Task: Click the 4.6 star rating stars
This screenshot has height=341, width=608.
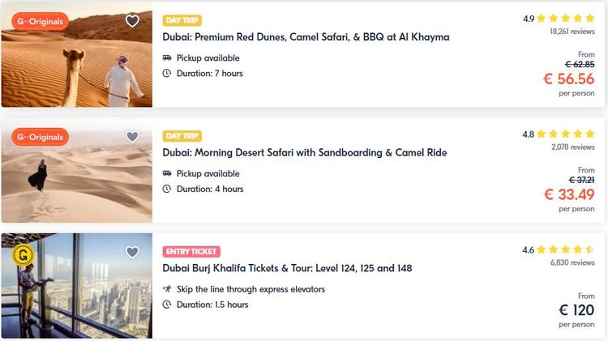Action: [x=566, y=249]
